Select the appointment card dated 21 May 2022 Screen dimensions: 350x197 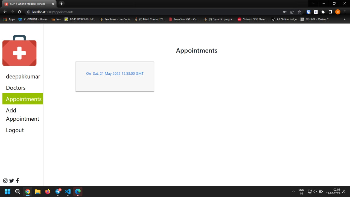click(x=115, y=76)
